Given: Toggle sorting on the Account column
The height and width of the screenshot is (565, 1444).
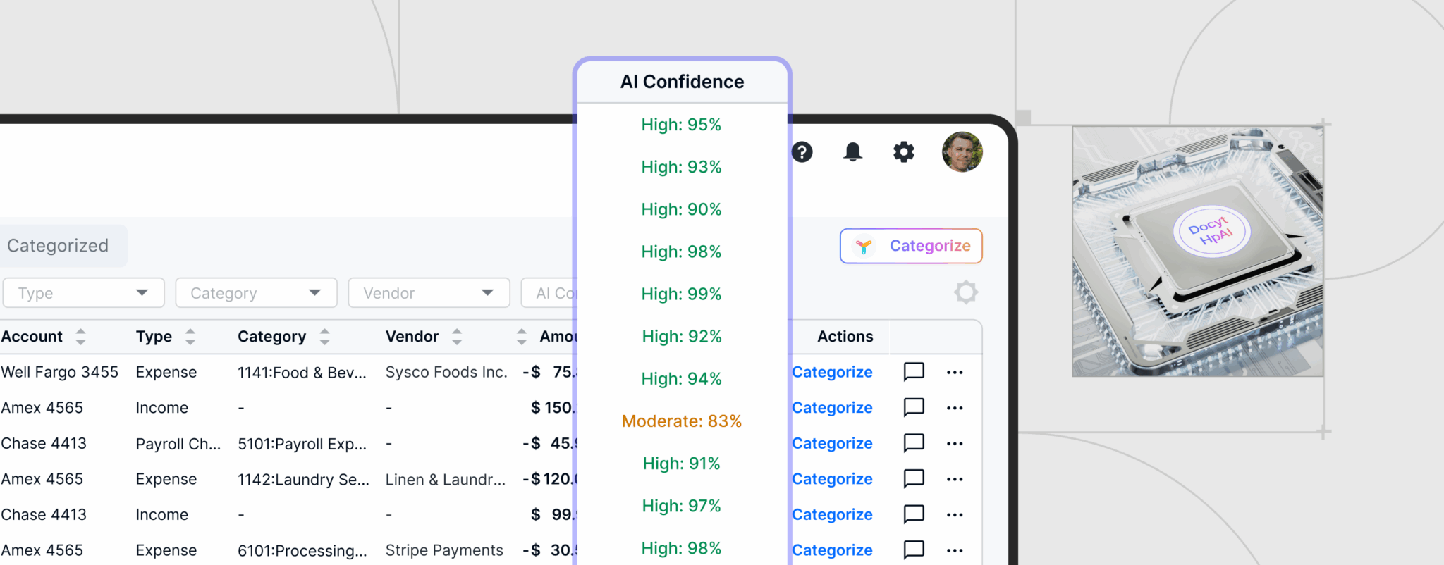Looking at the screenshot, I should click(x=80, y=336).
